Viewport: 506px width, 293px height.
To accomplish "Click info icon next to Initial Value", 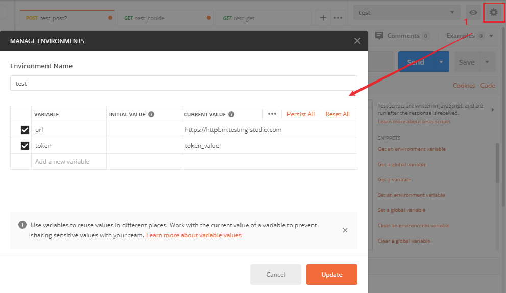I will click(x=151, y=114).
